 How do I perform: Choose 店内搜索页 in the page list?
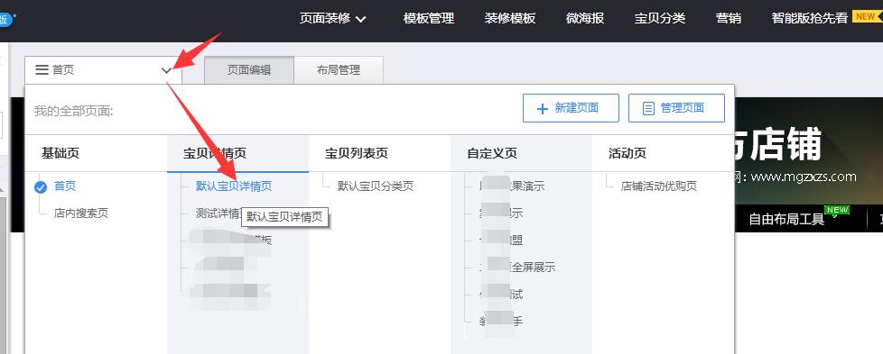click(81, 213)
